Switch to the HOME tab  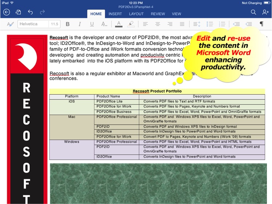click(x=96, y=14)
